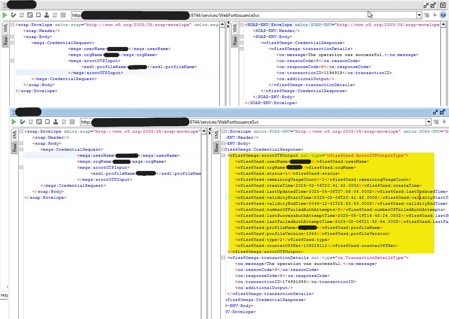Collapse wfiss60msgs:transactionDetails node in upper response
The width and height of the screenshot is (449, 319).
241,48
